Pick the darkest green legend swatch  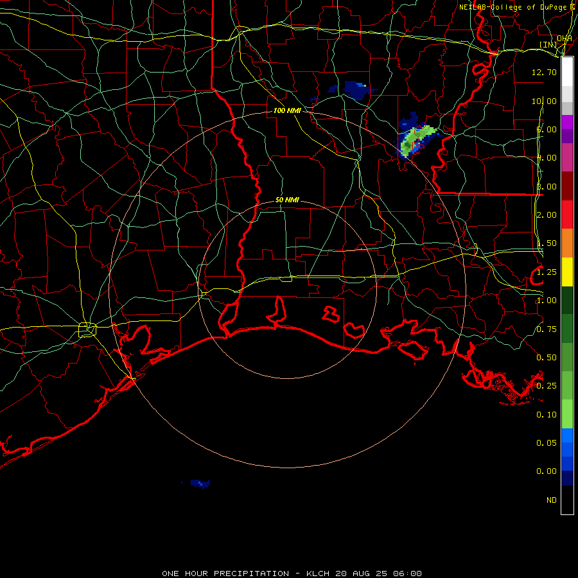click(567, 300)
